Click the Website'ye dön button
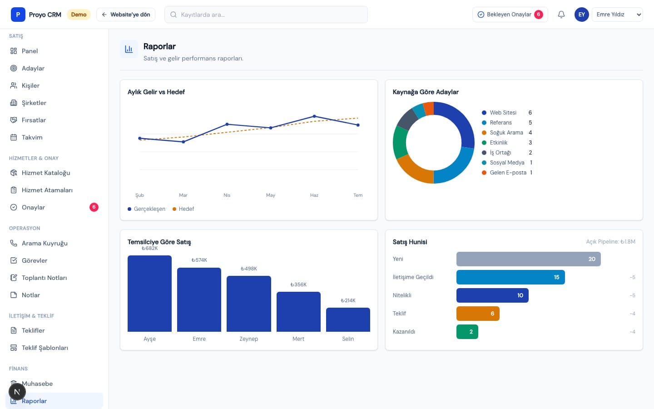Viewport: 654px width, 409px height. coord(126,15)
